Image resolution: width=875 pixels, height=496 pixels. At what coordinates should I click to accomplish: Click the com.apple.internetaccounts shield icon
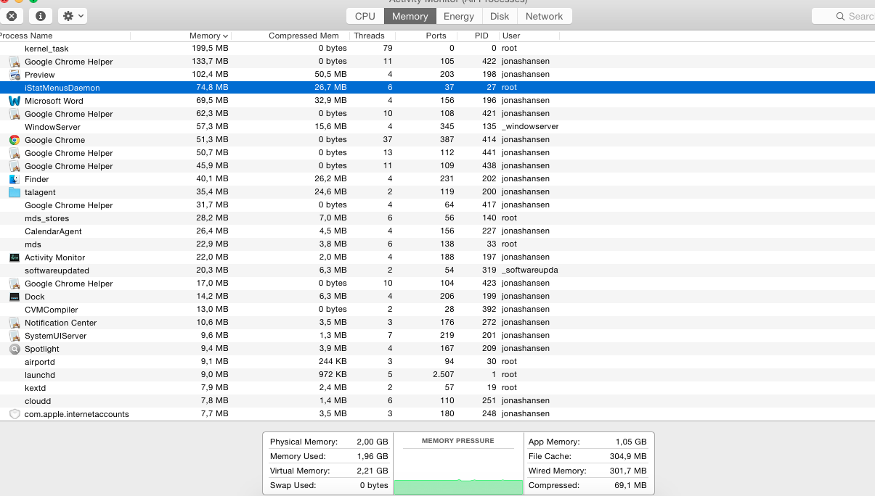pyautogui.click(x=15, y=414)
